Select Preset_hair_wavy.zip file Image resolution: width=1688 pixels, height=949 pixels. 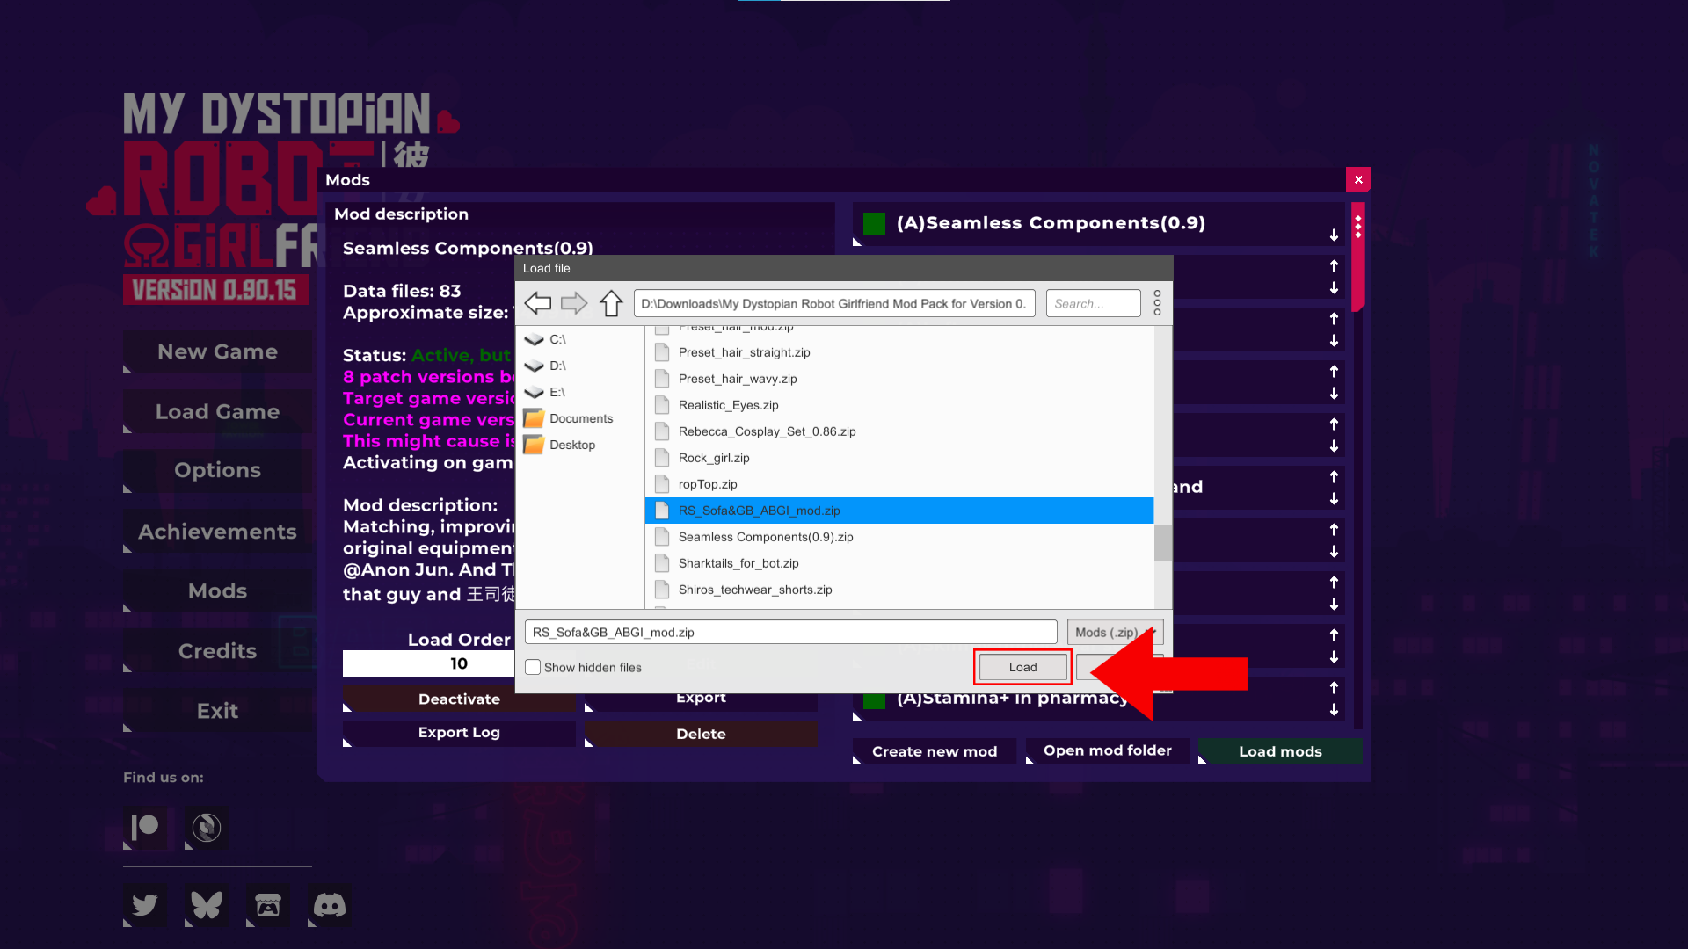[899, 379]
